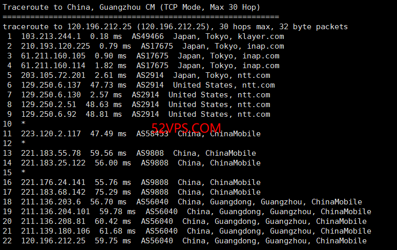Image resolution: width=397 pixels, height=250 pixels.
Task: Select IP 129.250.6.92 in hop 9
Action: 49,114
